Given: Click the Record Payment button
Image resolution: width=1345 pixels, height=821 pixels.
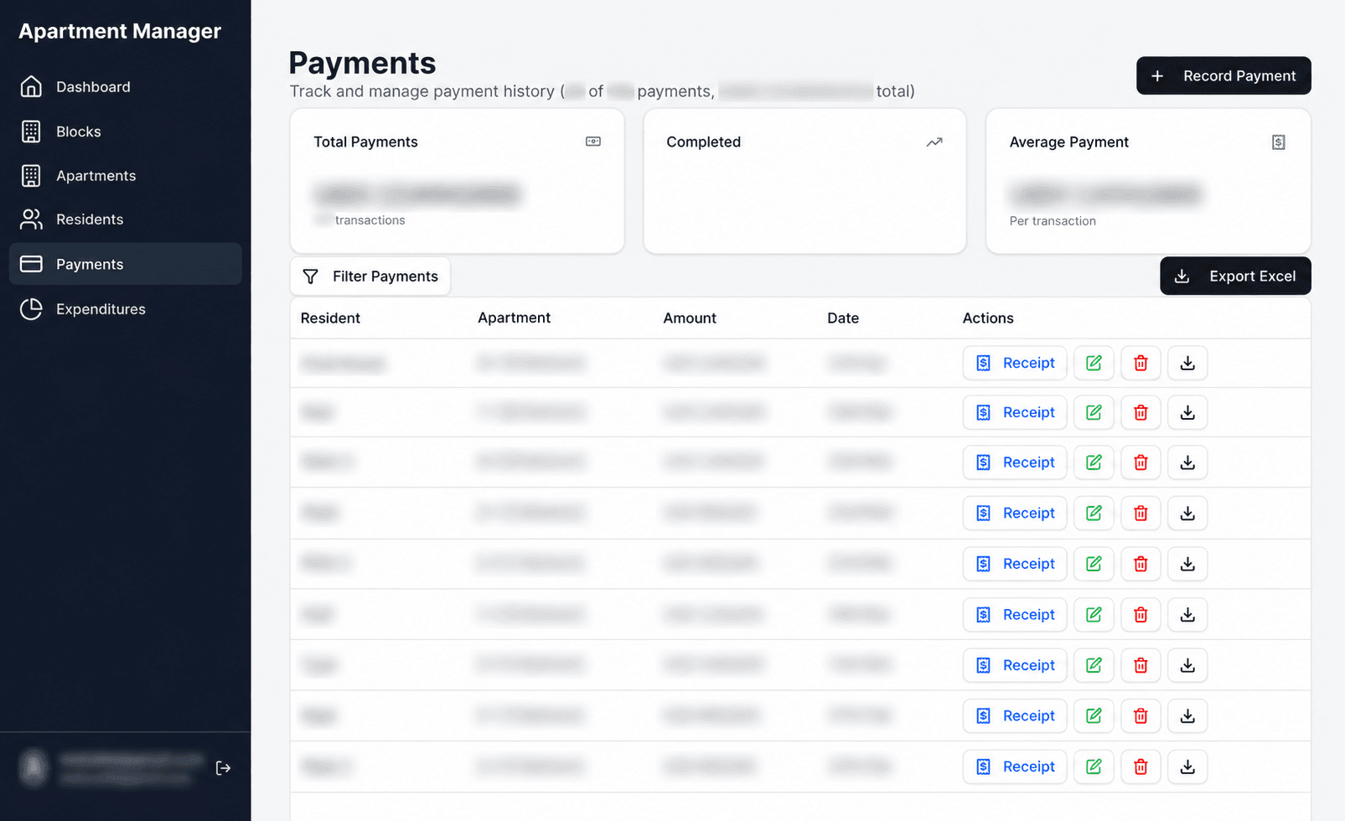Looking at the screenshot, I should pos(1223,75).
